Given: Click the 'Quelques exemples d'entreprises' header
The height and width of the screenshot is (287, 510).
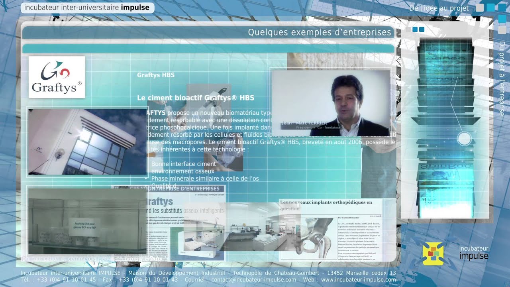Looking at the screenshot, I should [320, 32].
